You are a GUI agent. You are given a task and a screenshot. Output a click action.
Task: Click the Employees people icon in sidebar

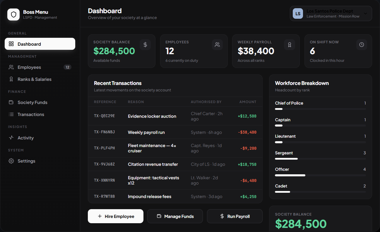tap(11, 67)
